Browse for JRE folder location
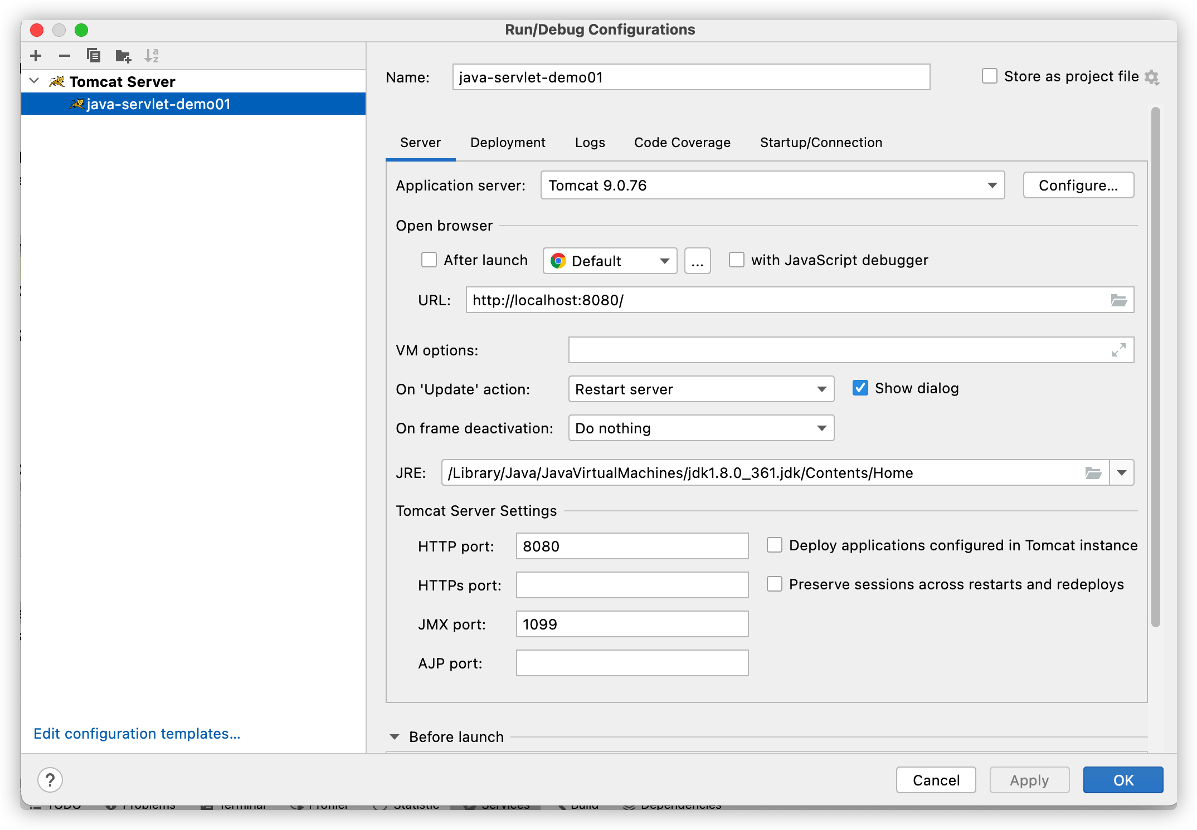Viewport: 1197px width, 830px height. pos(1093,473)
